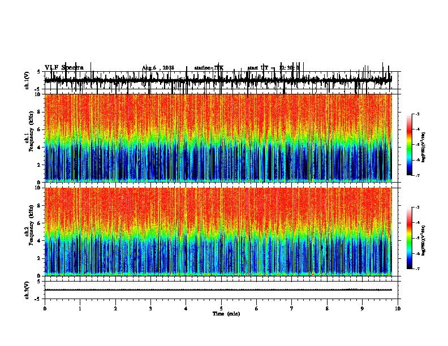Image resolution: width=448 pixels, height=346 pixels.
Task: Click the "-3" label on the ch.2 colorbar
Action: (417, 207)
